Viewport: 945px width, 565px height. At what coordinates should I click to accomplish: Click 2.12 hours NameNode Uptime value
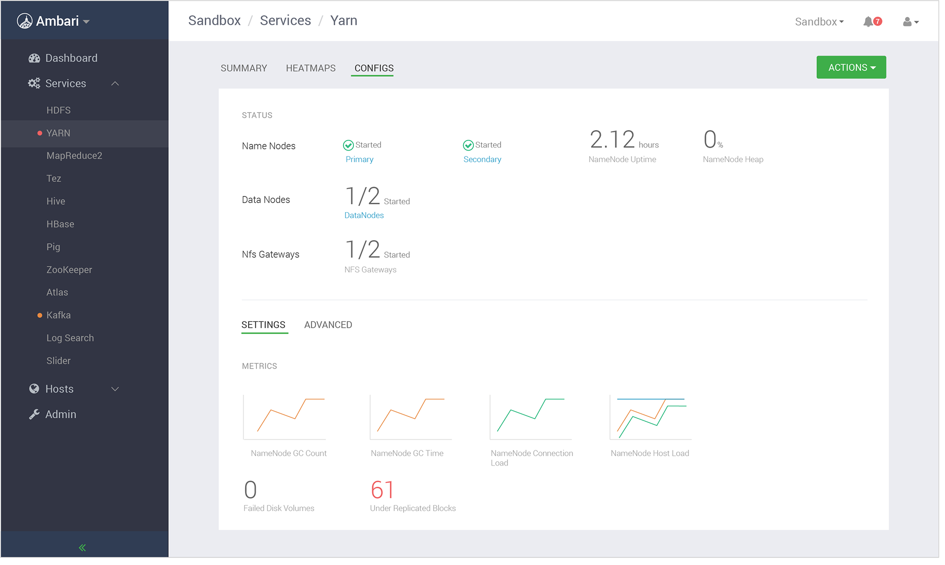[x=624, y=140]
